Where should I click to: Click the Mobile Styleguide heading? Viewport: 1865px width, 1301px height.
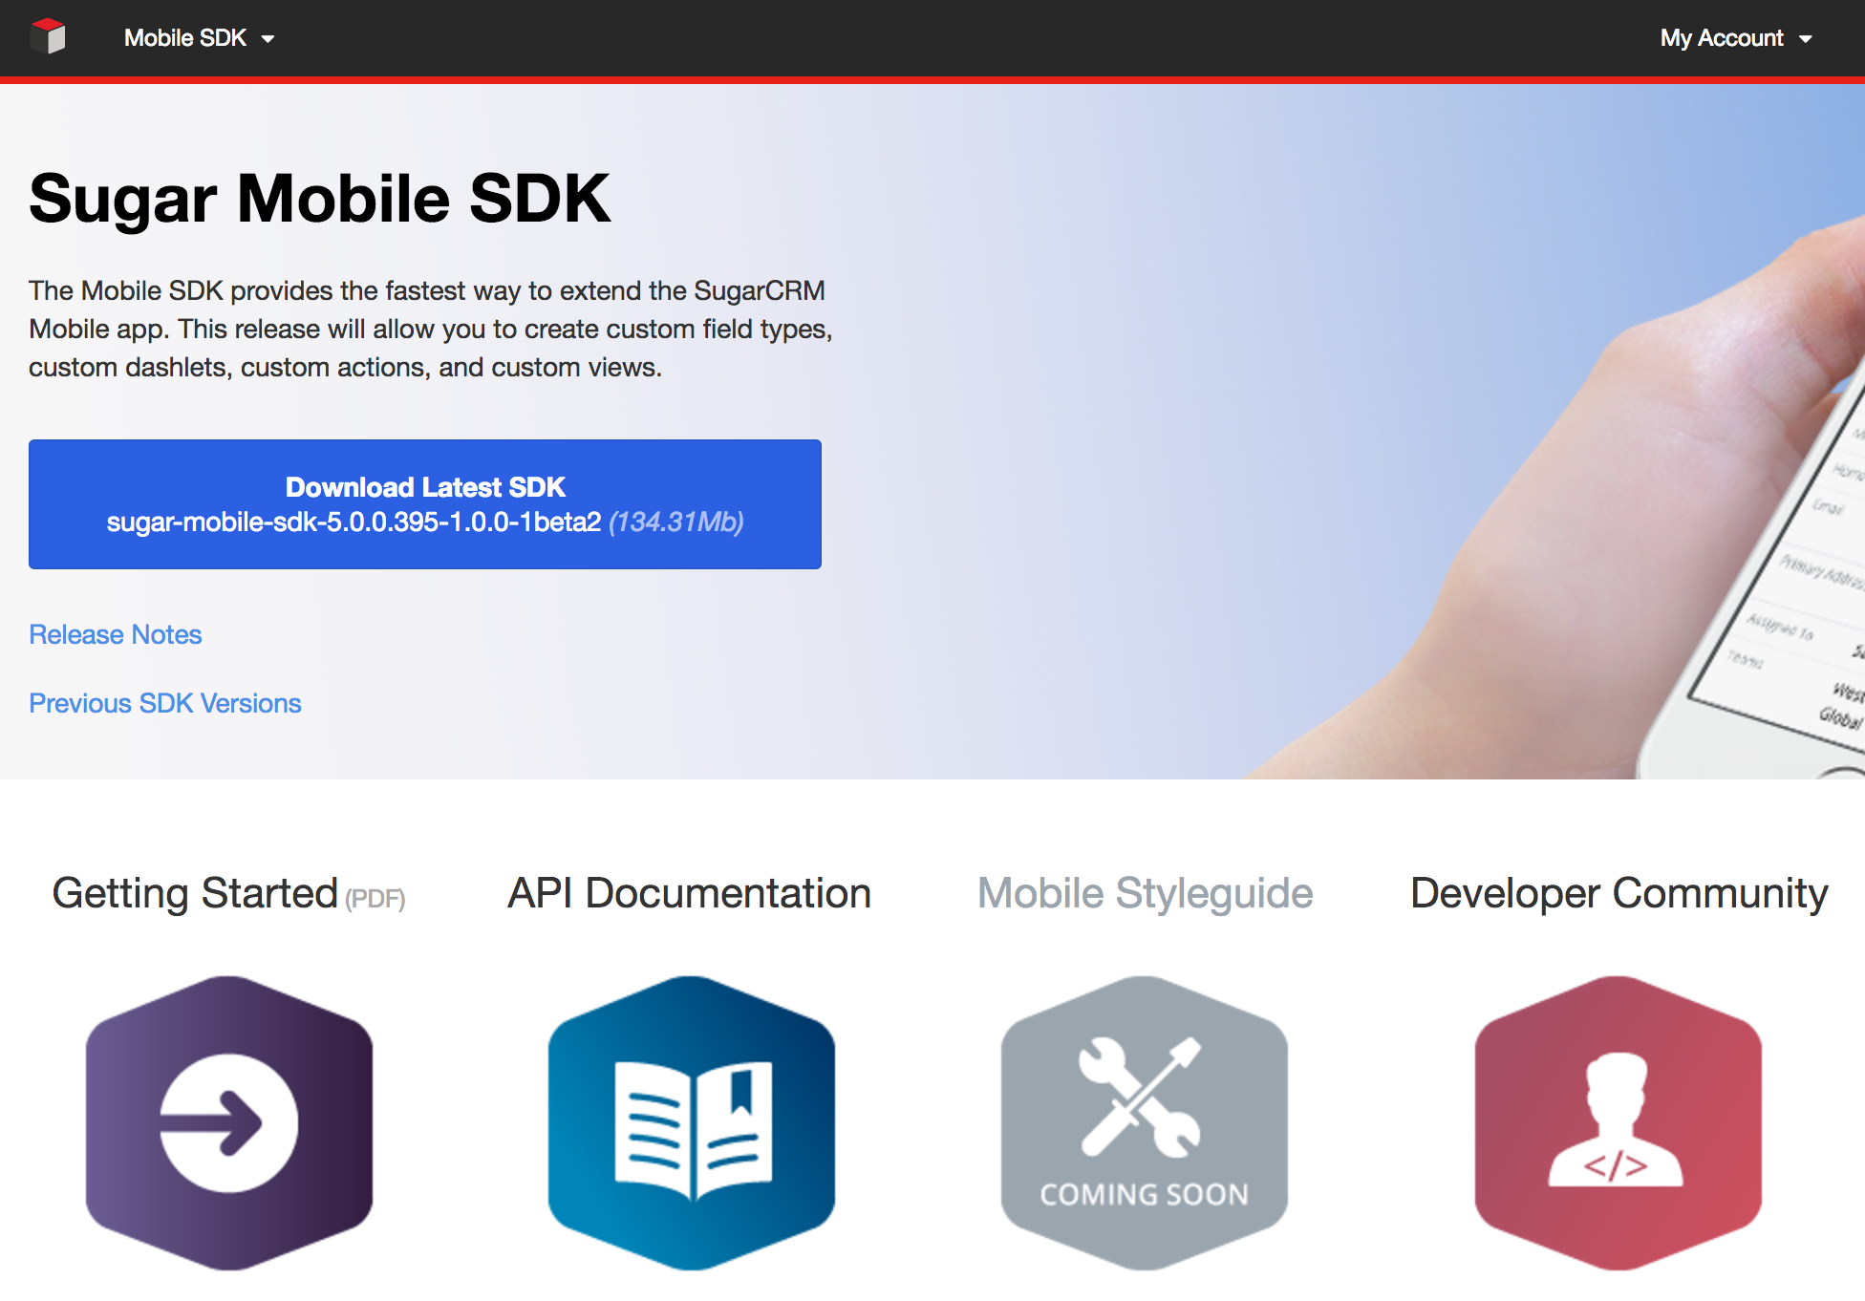tap(1145, 894)
